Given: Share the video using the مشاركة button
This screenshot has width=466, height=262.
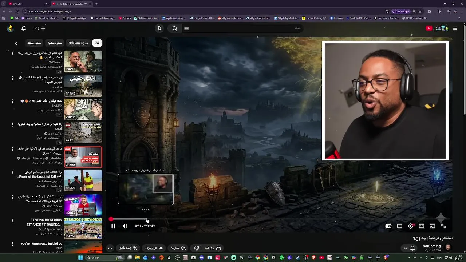Looking at the screenshot, I should click(178, 248).
